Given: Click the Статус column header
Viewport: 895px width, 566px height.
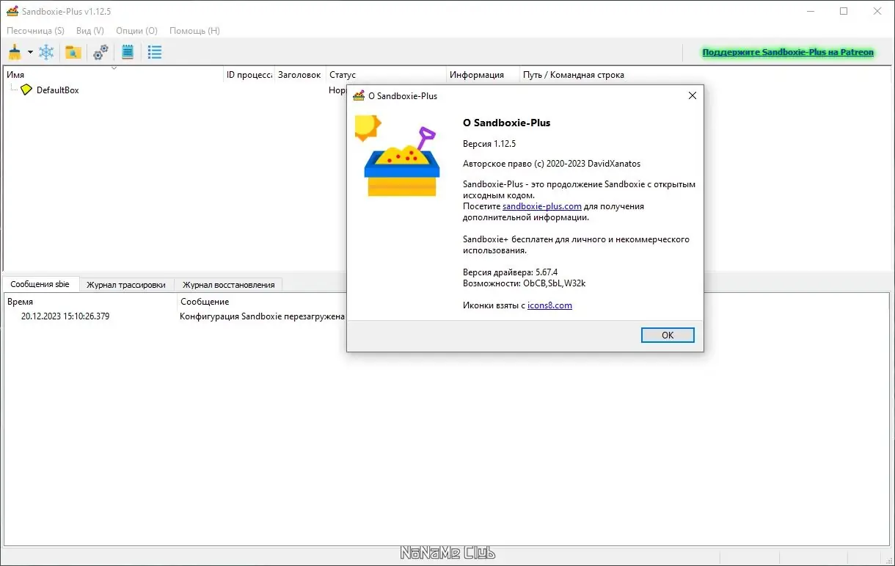Looking at the screenshot, I should click(387, 75).
